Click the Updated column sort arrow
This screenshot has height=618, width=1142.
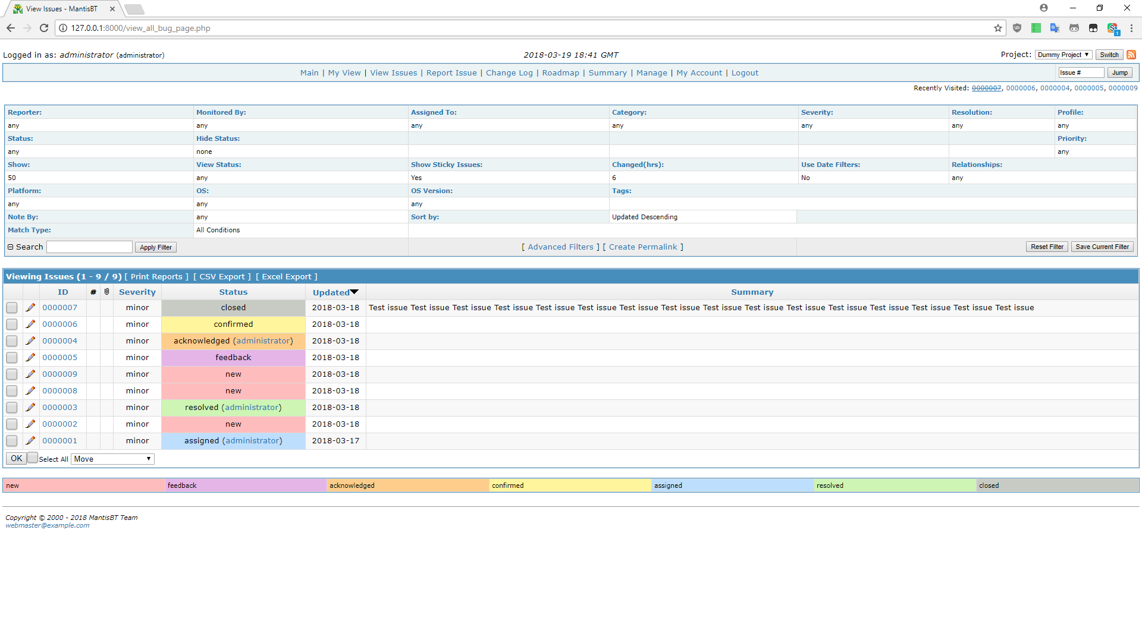354,292
